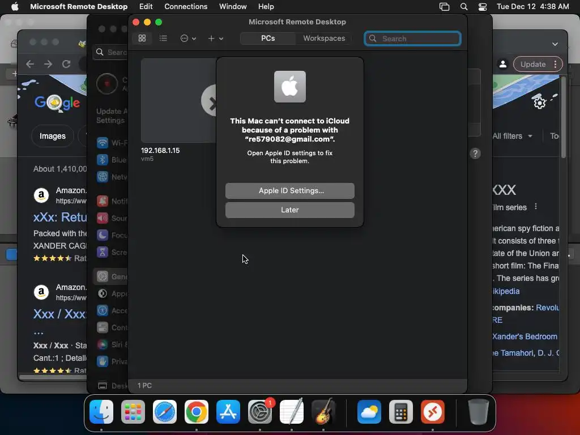This screenshot has width=580, height=435.
Task: Select Notifications in System Settings sidebar
Action: (112, 201)
